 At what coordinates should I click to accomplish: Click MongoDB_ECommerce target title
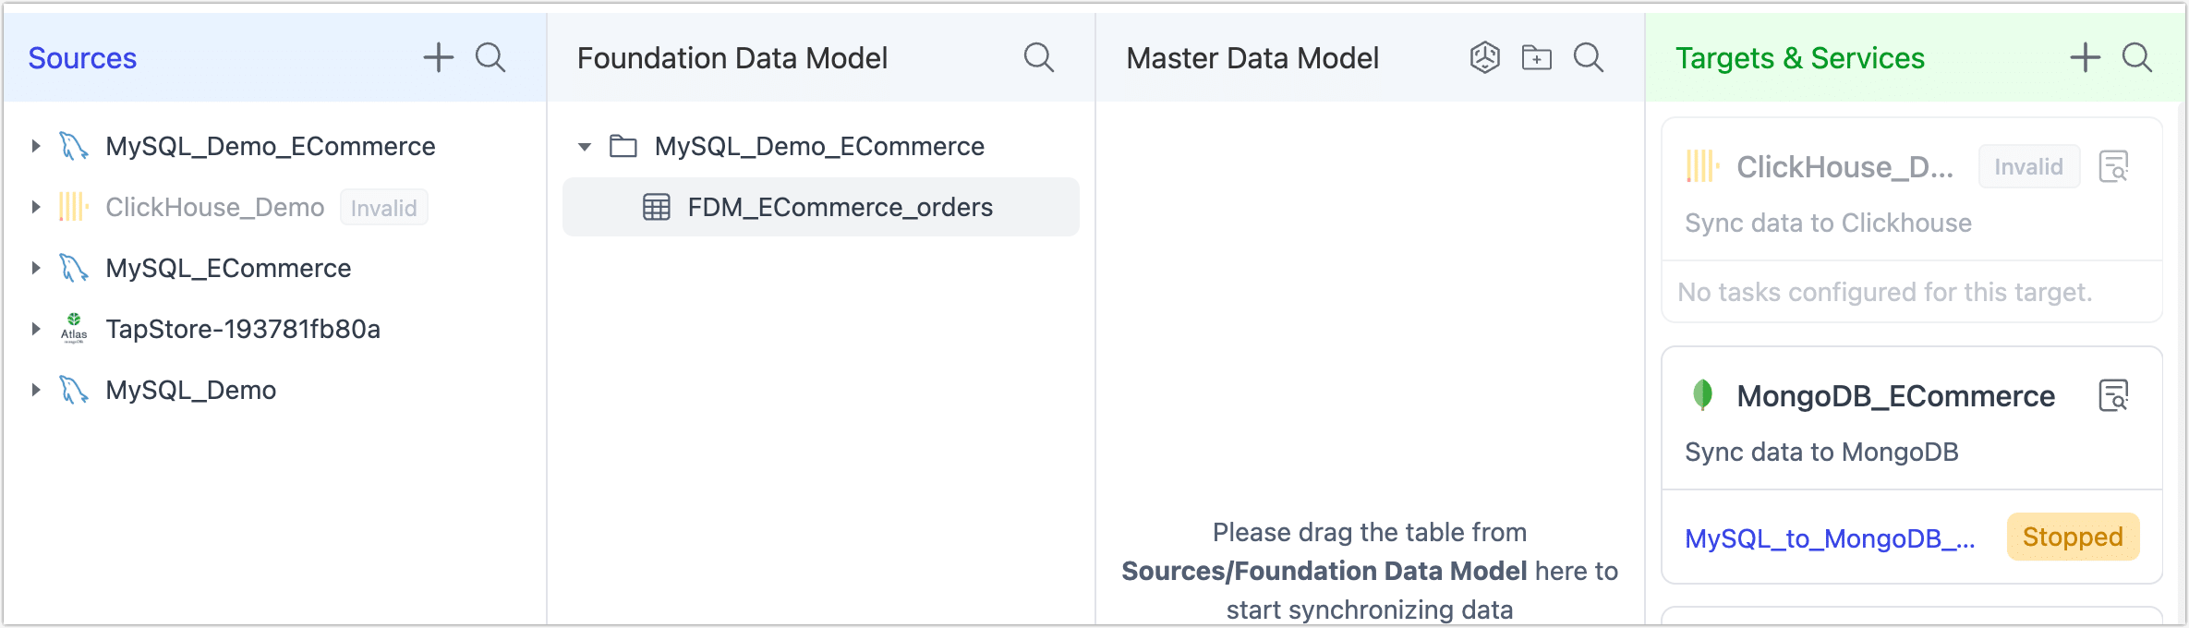[x=1896, y=395]
